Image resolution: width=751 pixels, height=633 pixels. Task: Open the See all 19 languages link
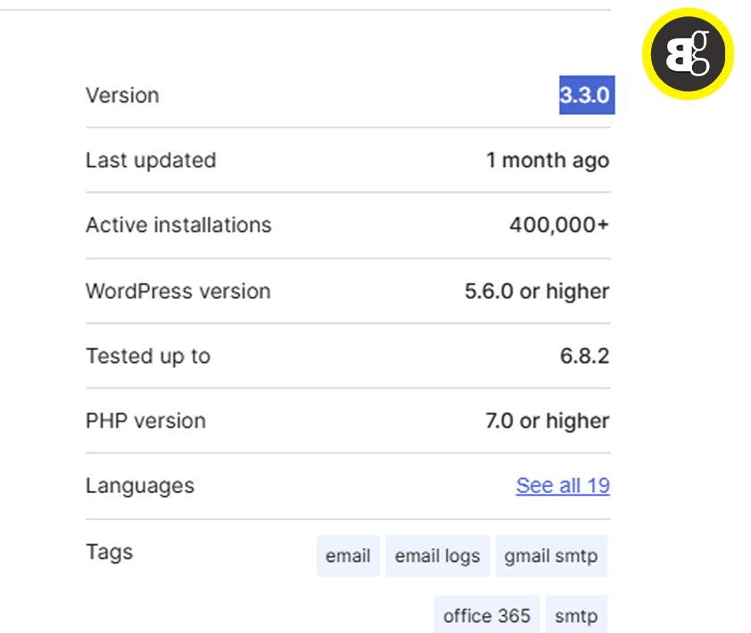562,486
